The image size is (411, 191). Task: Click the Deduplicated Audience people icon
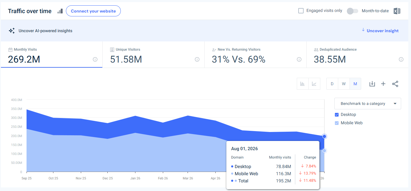click(316, 49)
